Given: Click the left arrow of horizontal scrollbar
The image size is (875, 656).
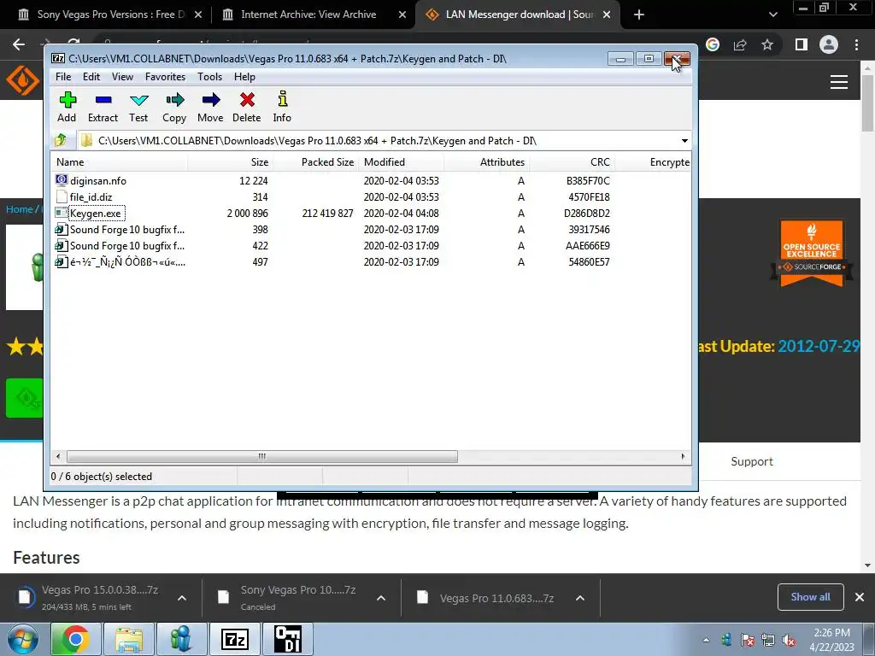Looking at the screenshot, I should (x=58, y=456).
